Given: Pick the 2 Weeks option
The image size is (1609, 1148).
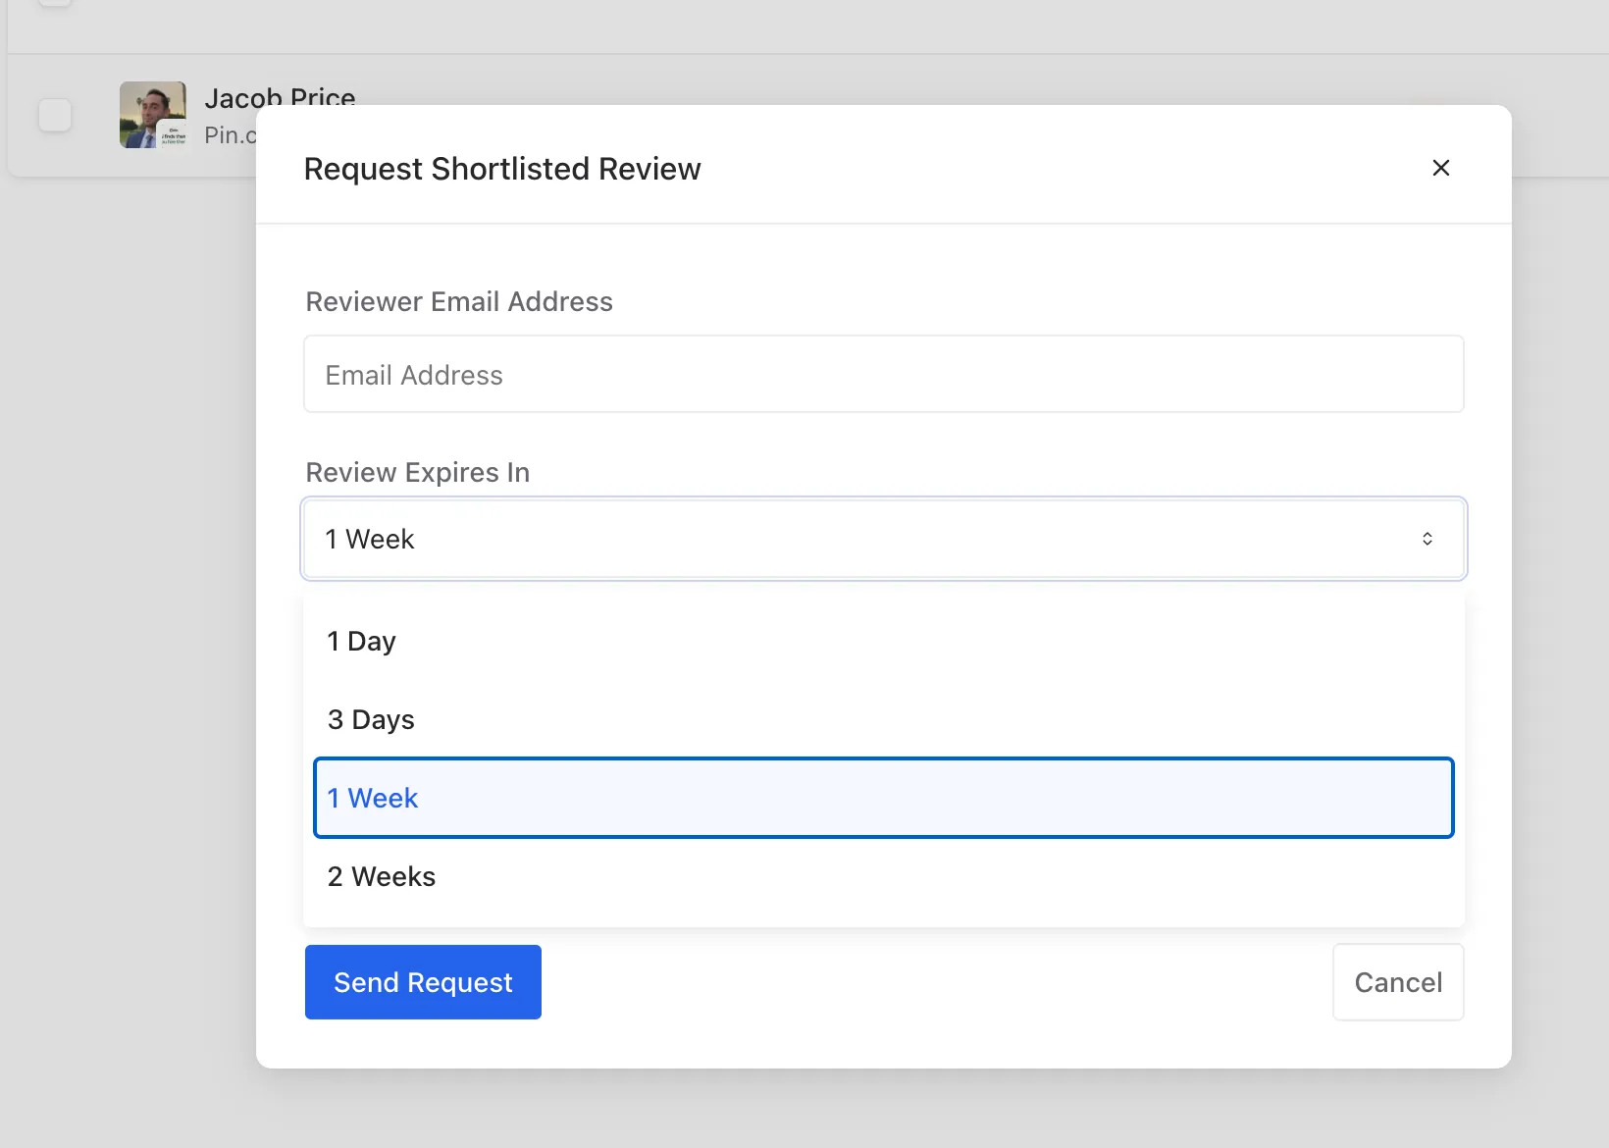Looking at the screenshot, I should point(883,876).
